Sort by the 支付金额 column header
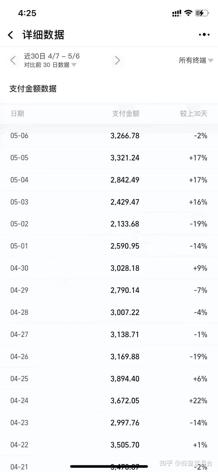 [126, 114]
